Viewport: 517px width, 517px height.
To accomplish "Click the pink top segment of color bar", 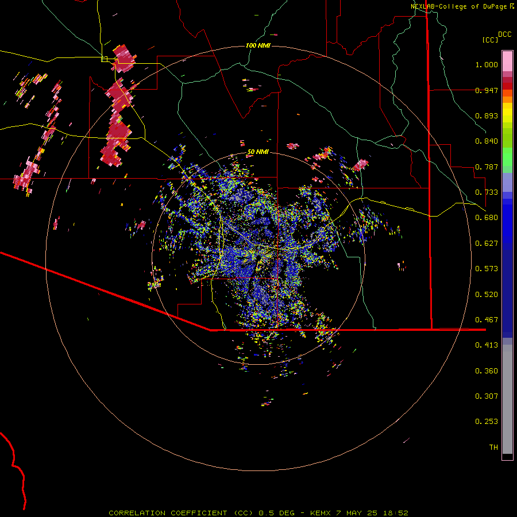I will click(507, 61).
